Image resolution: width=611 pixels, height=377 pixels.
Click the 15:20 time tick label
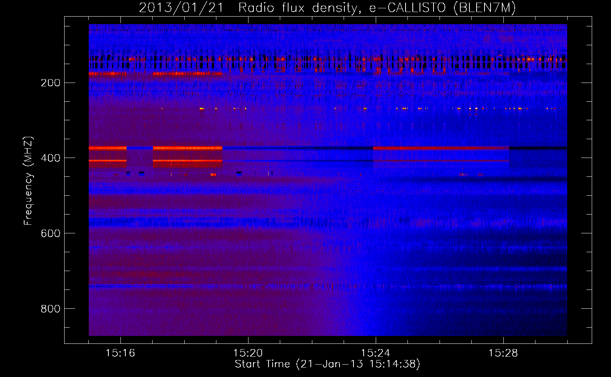[248, 353]
